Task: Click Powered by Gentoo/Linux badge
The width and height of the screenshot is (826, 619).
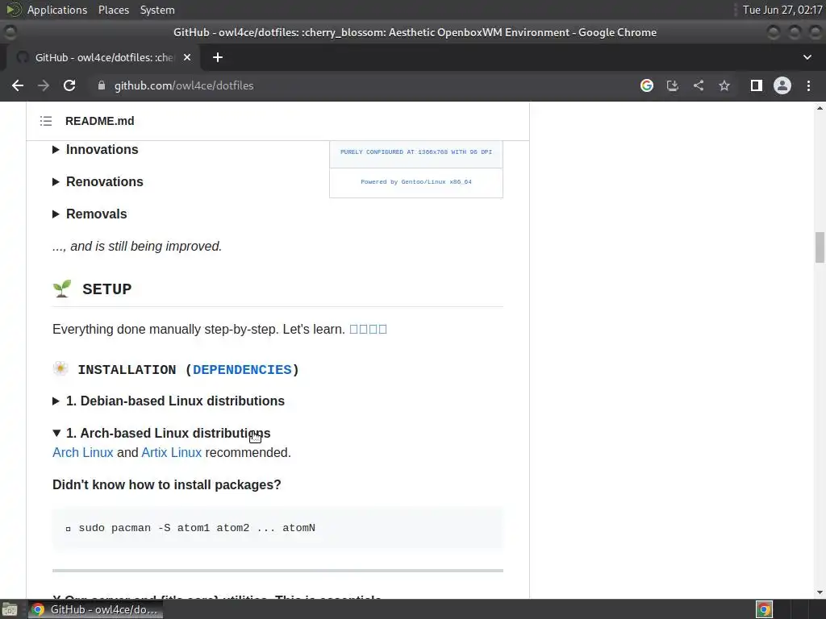Action: (416, 182)
